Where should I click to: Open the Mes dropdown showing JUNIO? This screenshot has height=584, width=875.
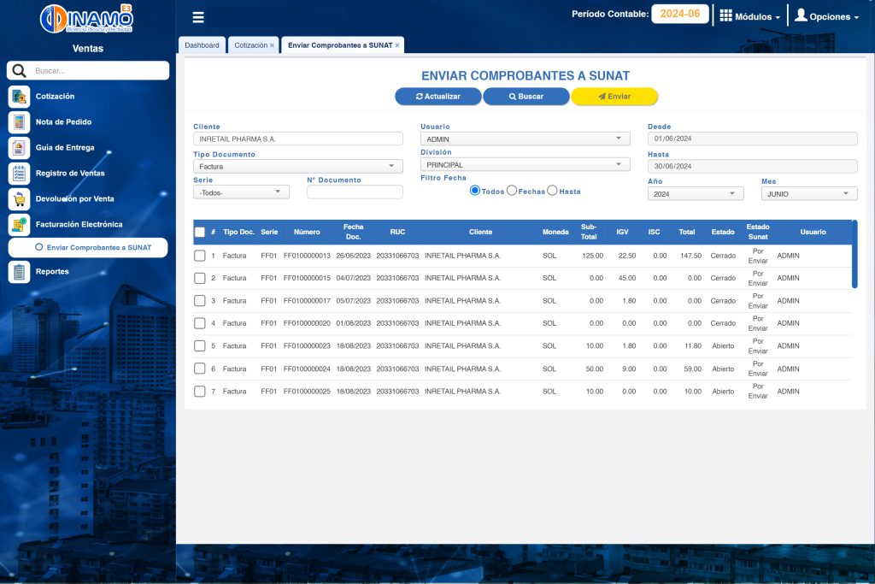coord(808,194)
